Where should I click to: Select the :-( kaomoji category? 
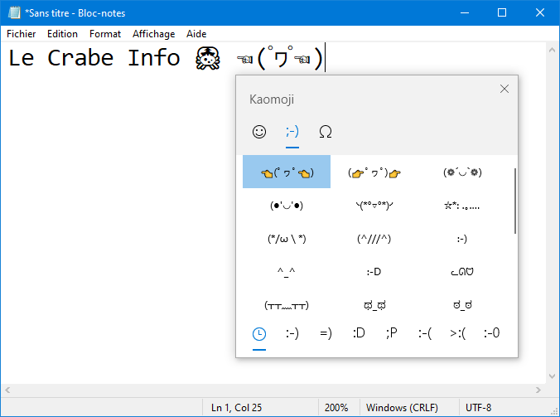pos(425,334)
